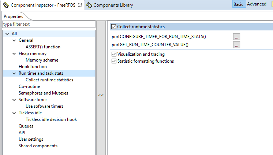
Task: Close the Component Inspector - FreeRTOS tab
Action: click(x=80, y=5)
